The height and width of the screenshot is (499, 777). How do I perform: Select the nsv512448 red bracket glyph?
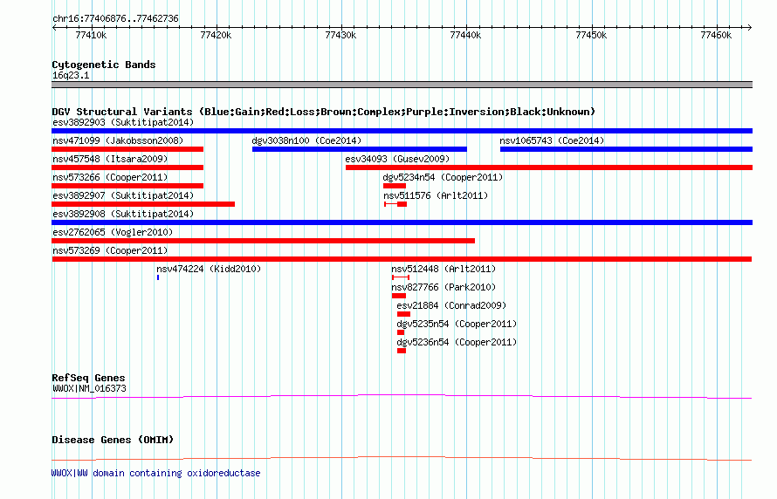[x=401, y=277]
